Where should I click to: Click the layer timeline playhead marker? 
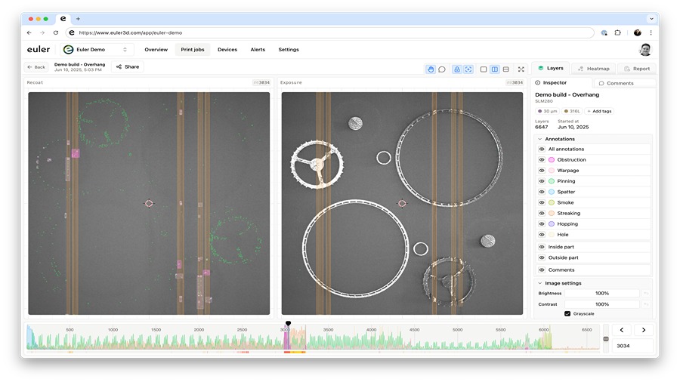(x=288, y=324)
